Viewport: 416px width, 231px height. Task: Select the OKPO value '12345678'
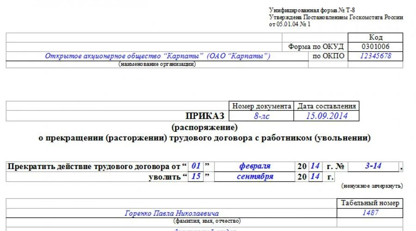pyautogui.click(x=375, y=56)
